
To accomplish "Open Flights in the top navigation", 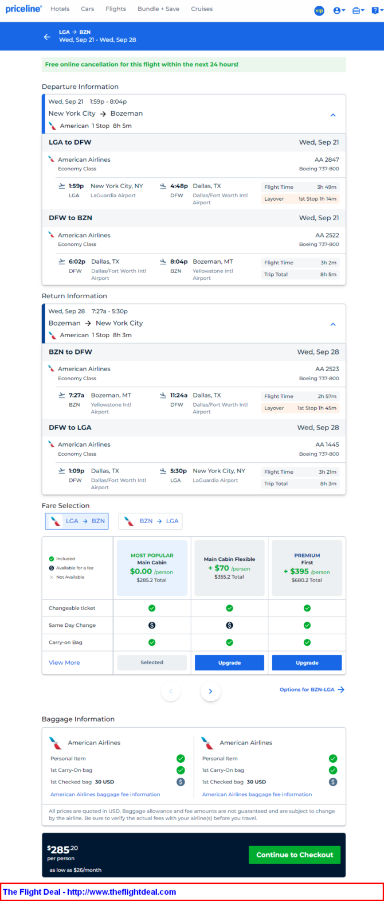I will [116, 9].
